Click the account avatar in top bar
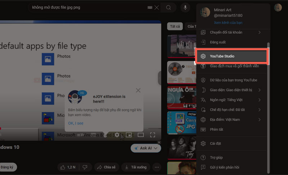 (278, 8)
